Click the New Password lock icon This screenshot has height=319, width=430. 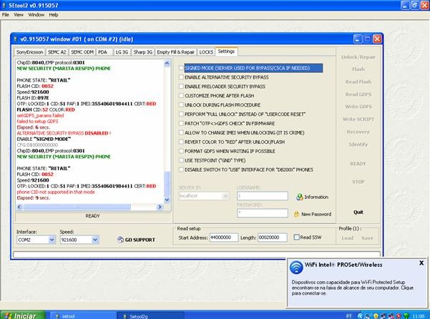(296, 215)
